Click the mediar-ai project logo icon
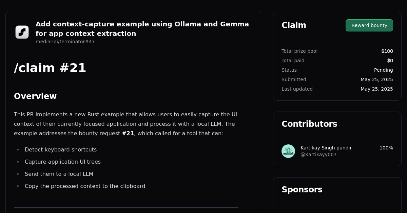 [22, 32]
